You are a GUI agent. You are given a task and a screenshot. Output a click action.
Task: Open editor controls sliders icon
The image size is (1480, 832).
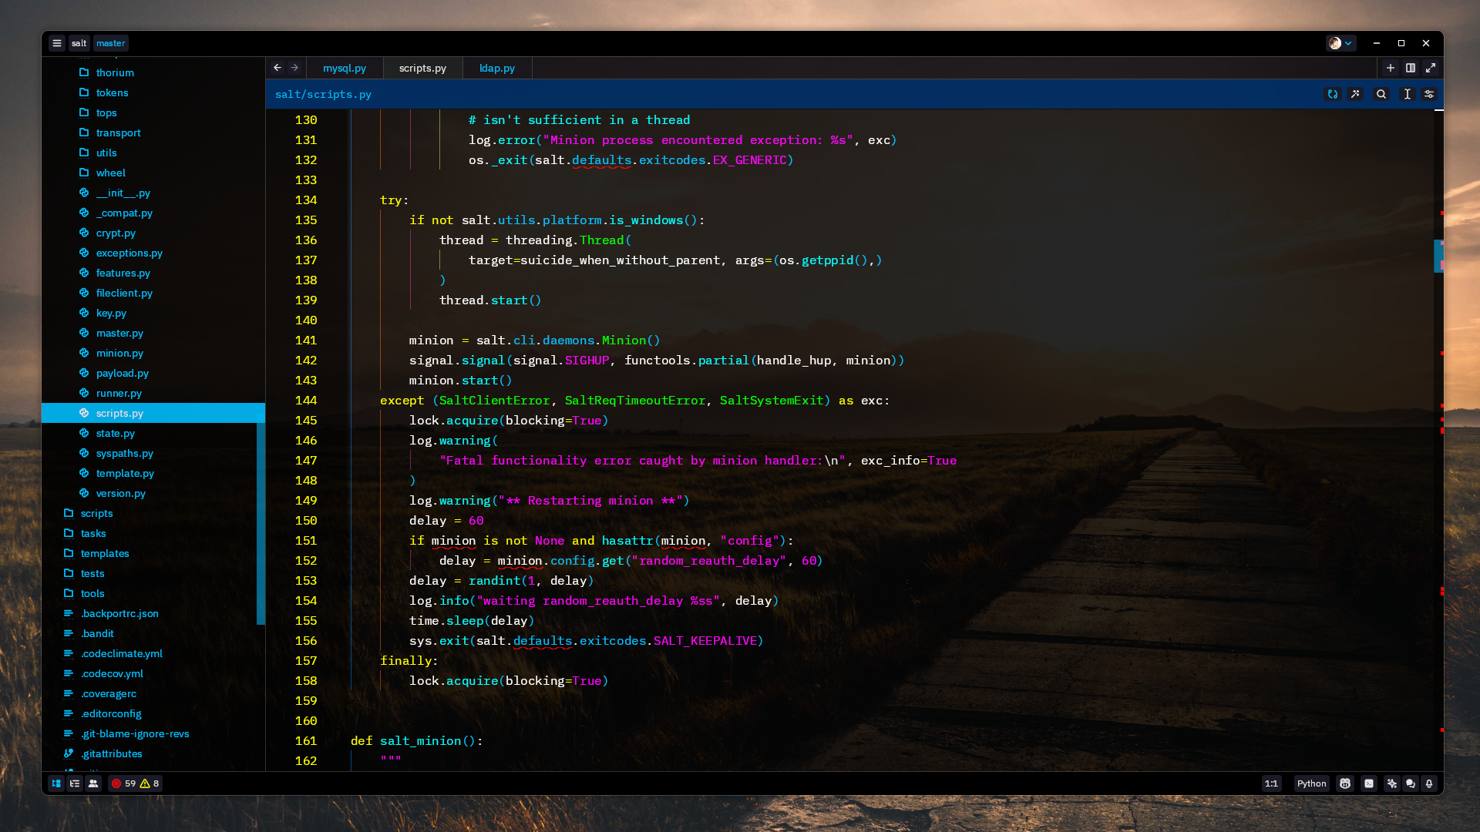tap(1429, 94)
